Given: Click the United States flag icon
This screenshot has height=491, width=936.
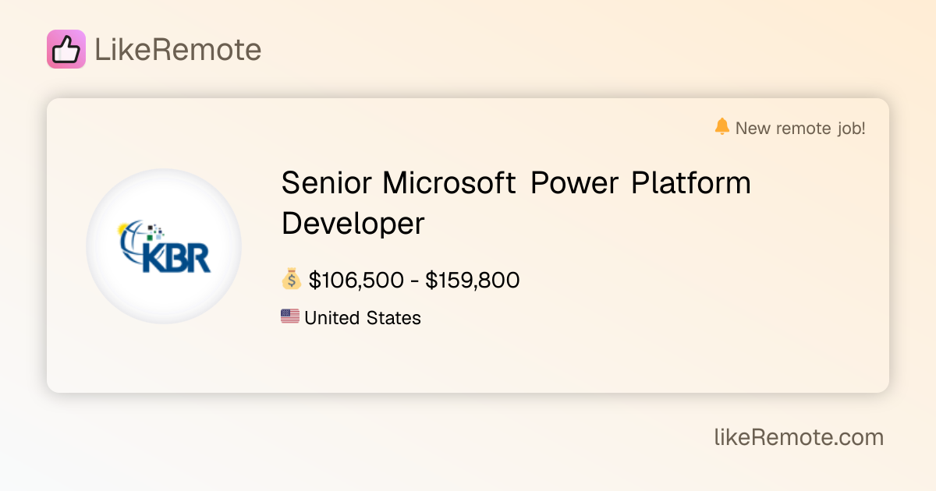Looking at the screenshot, I should [x=290, y=316].
